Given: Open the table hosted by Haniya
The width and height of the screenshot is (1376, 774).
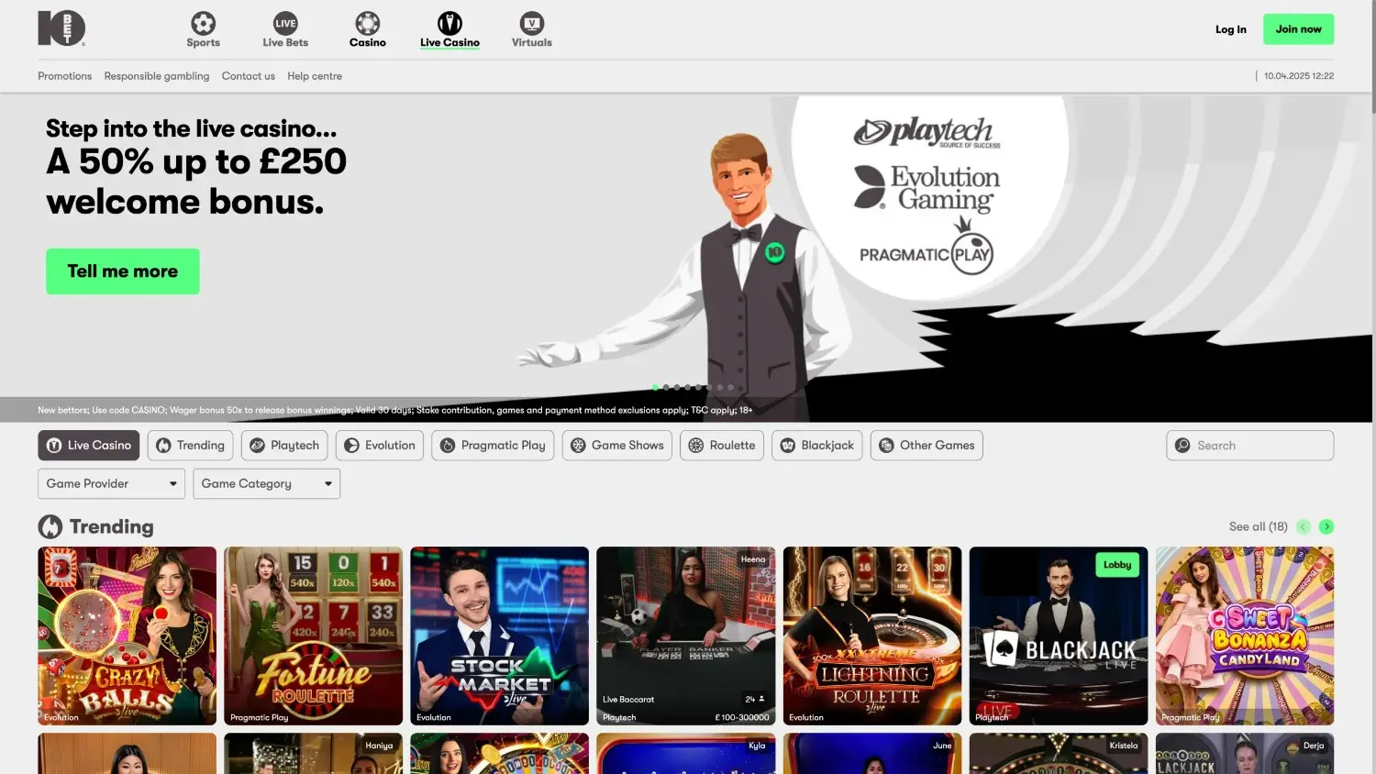Looking at the screenshot, I should (x=313, y=754).
